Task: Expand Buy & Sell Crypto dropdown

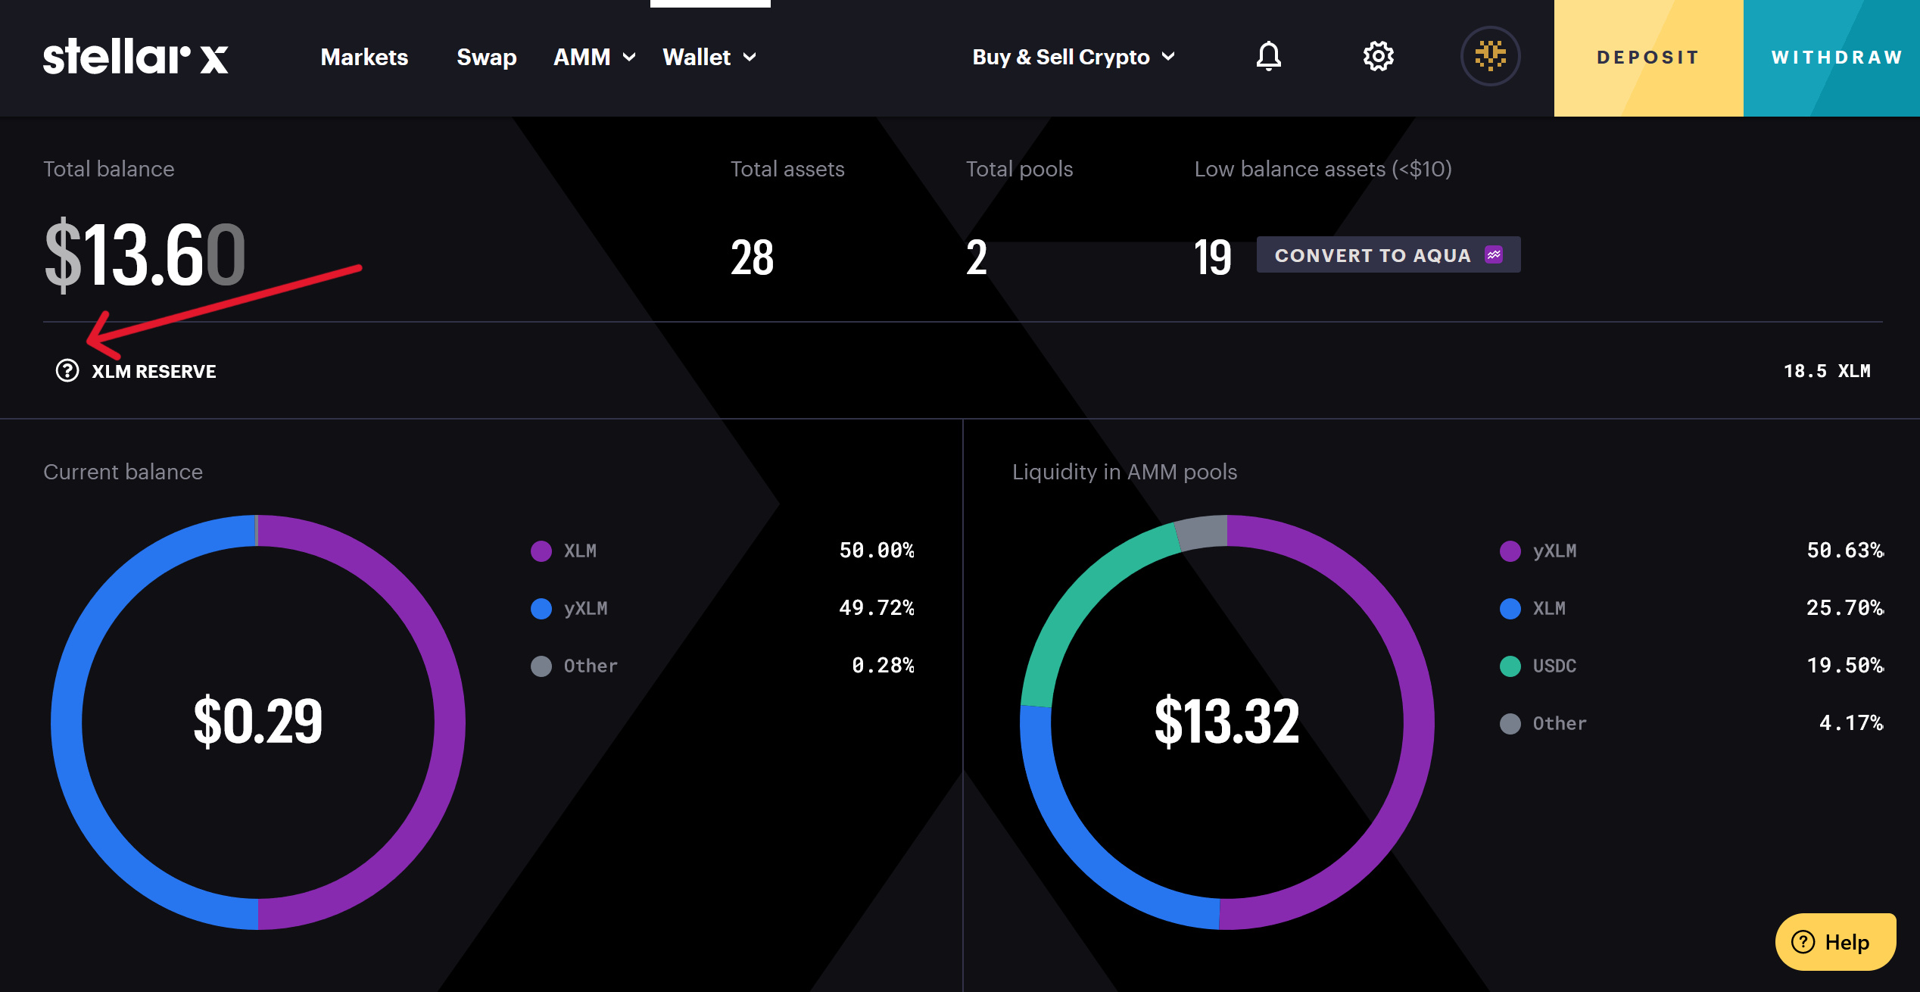Action: tap(1074, 58)
